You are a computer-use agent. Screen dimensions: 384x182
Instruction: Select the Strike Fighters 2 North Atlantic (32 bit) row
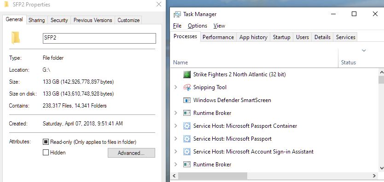274,74
